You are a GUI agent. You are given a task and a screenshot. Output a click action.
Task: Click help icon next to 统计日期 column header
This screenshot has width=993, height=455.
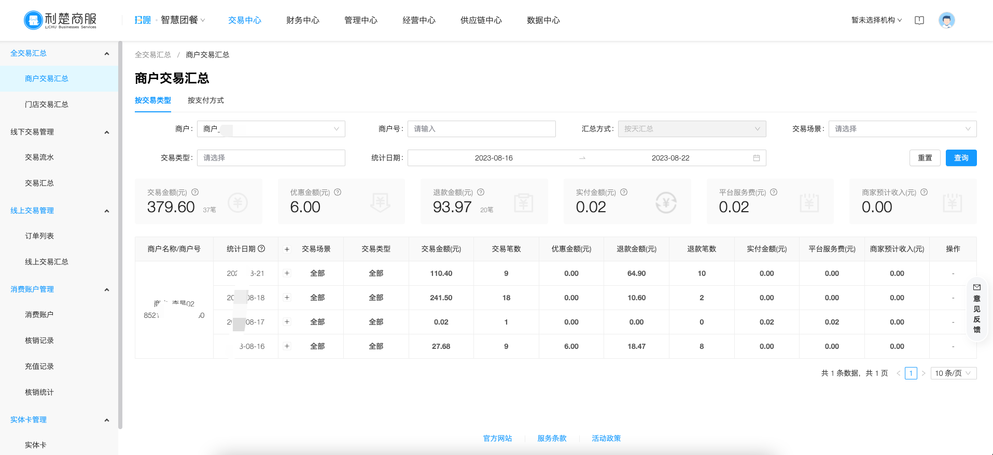(x=261, y=248)
